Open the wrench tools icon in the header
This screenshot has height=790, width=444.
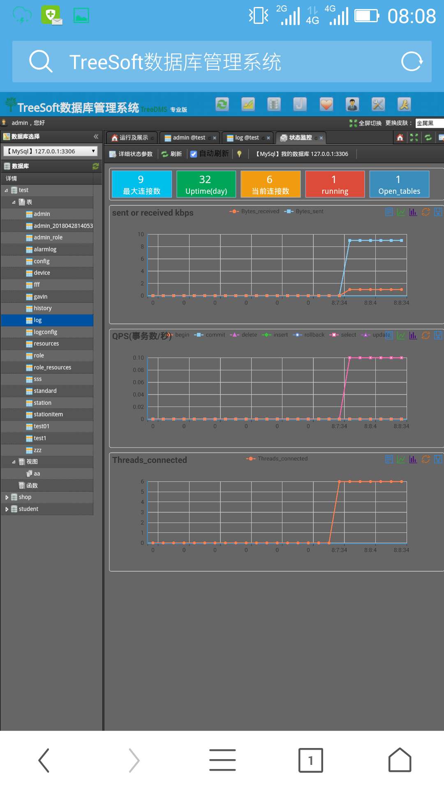[378, 105]
